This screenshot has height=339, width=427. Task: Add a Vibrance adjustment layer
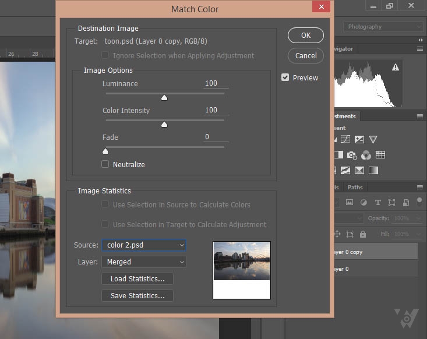(373, 139)
